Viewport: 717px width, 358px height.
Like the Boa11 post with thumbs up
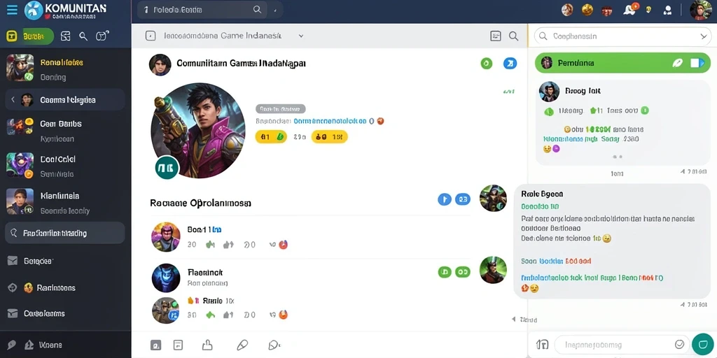[x=210, y=245]
